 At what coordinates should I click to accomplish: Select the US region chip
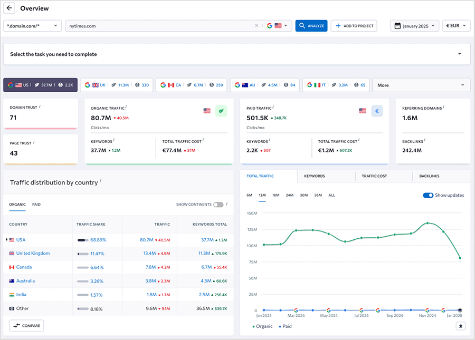40,85
